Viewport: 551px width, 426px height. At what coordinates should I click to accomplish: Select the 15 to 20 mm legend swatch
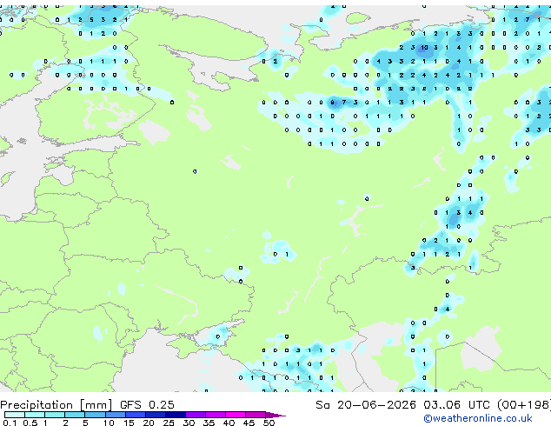pos(136,415)
